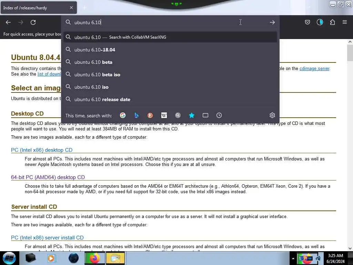Viewport: 353px width, 265px height.
Task: Show hidden system tray icons
Action: tap(293, 258)
